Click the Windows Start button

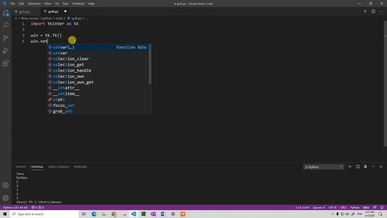click(5, 214)
